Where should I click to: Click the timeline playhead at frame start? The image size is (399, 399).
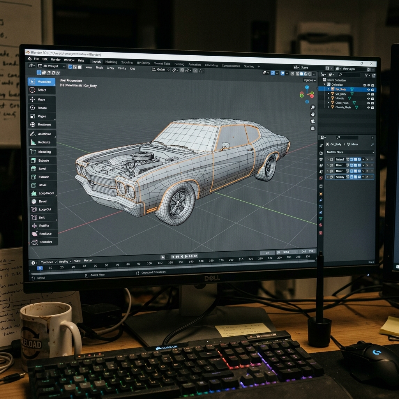40,268
